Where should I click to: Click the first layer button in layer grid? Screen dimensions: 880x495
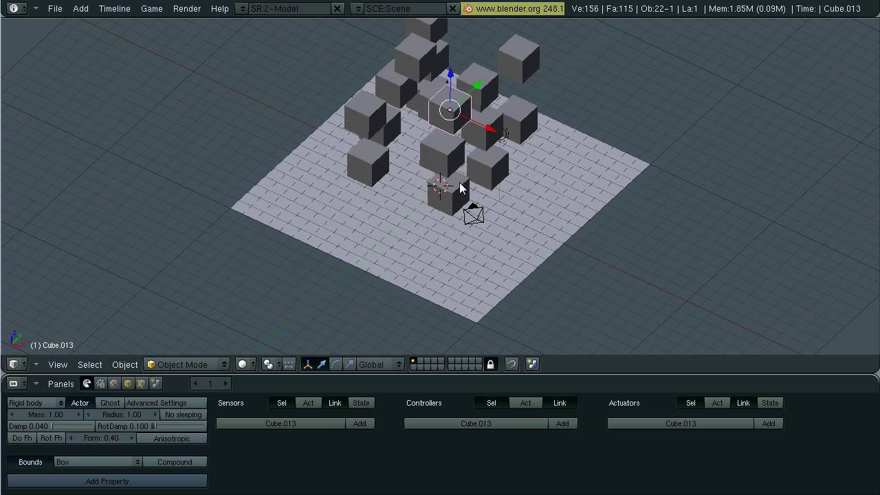[413, 361]
